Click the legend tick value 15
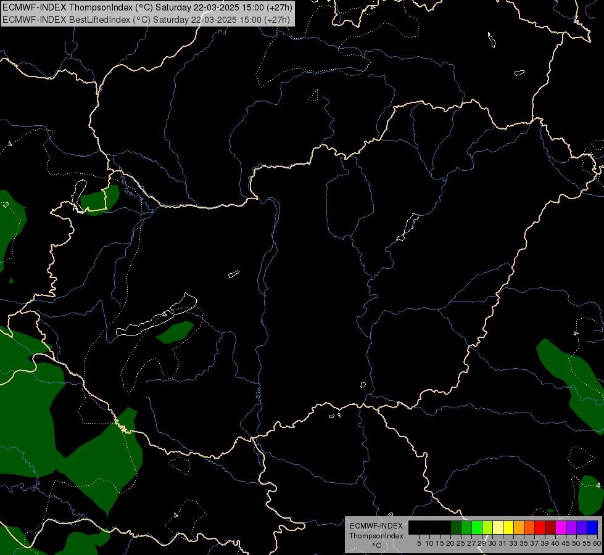The width and height of the screenshot is (604, 555). (x=440, y=543)
